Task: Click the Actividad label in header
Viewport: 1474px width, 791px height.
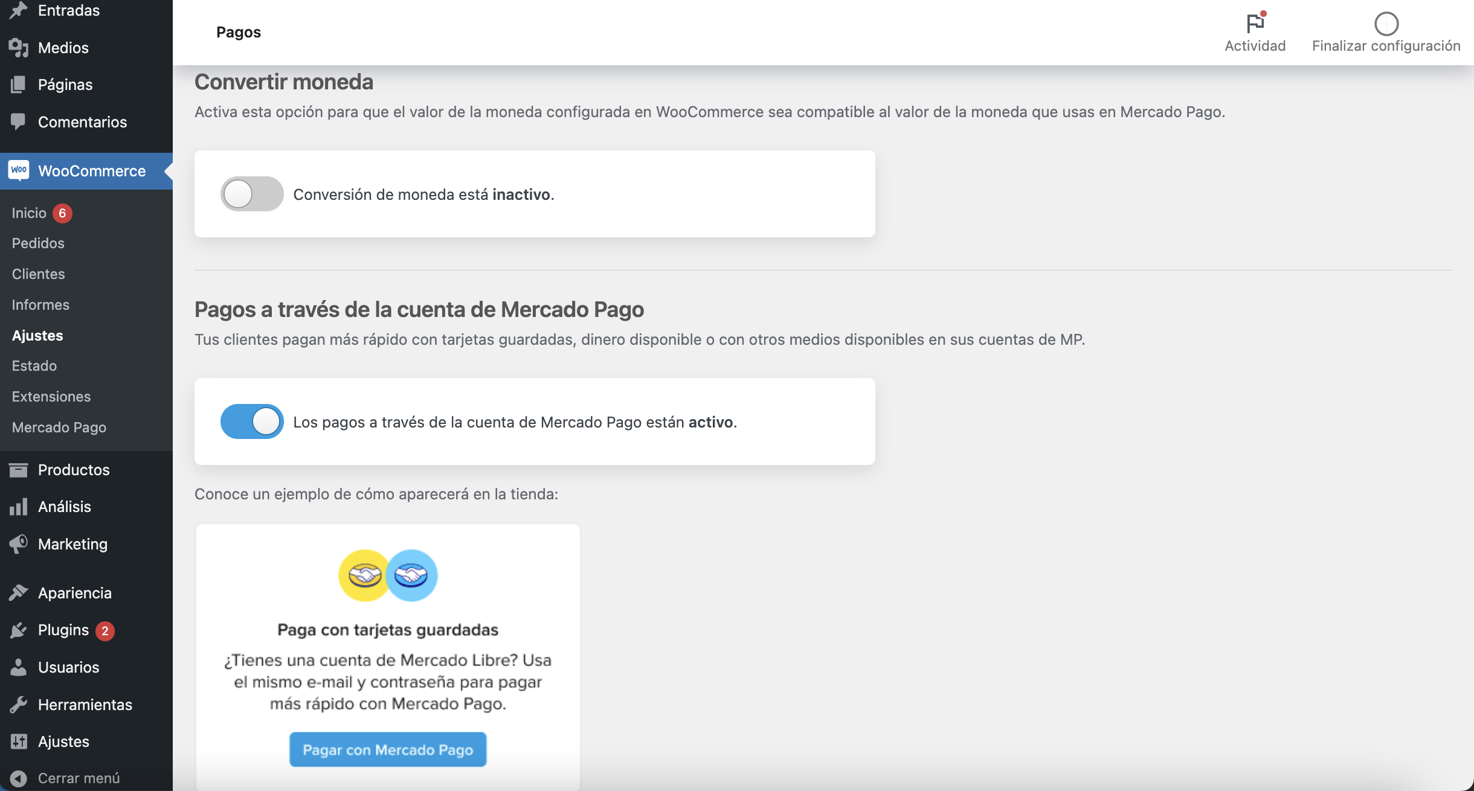Action: click(1255, 46)
